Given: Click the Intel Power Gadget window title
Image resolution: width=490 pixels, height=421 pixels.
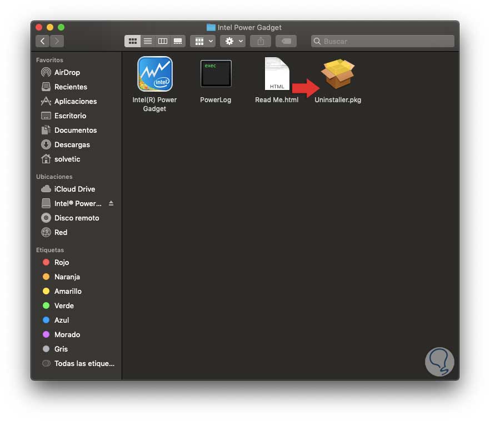Looking at the screenshot, I should [x=249, y=27].
